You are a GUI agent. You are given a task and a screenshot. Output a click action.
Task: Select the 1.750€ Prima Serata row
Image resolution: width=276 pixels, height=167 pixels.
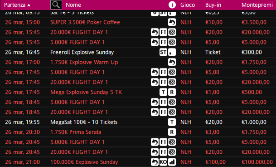pyautogui.click(x=138, y=132)
